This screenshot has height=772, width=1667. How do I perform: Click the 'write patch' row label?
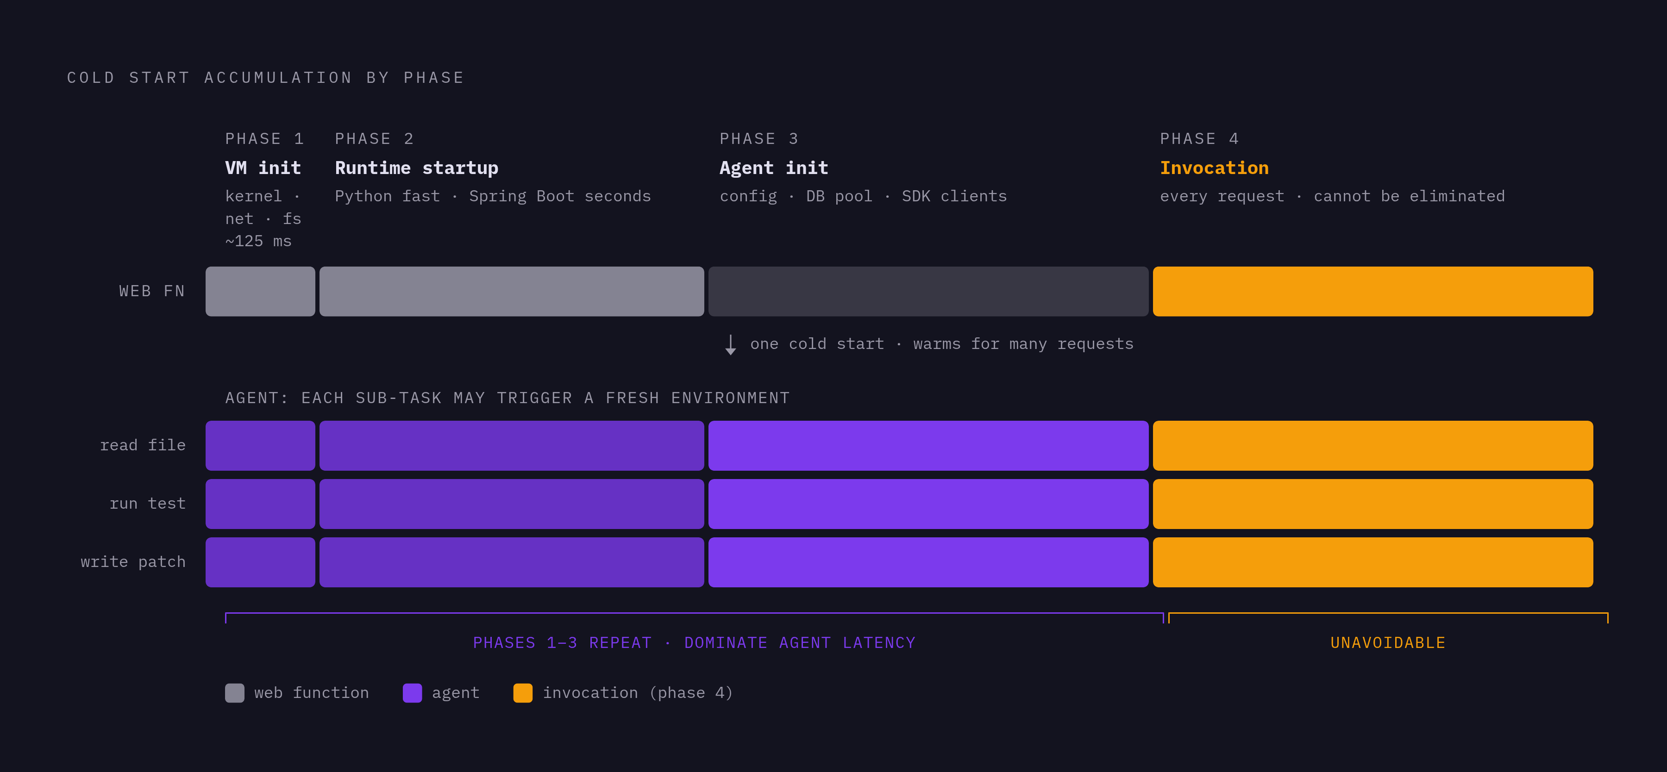(132, 562)
